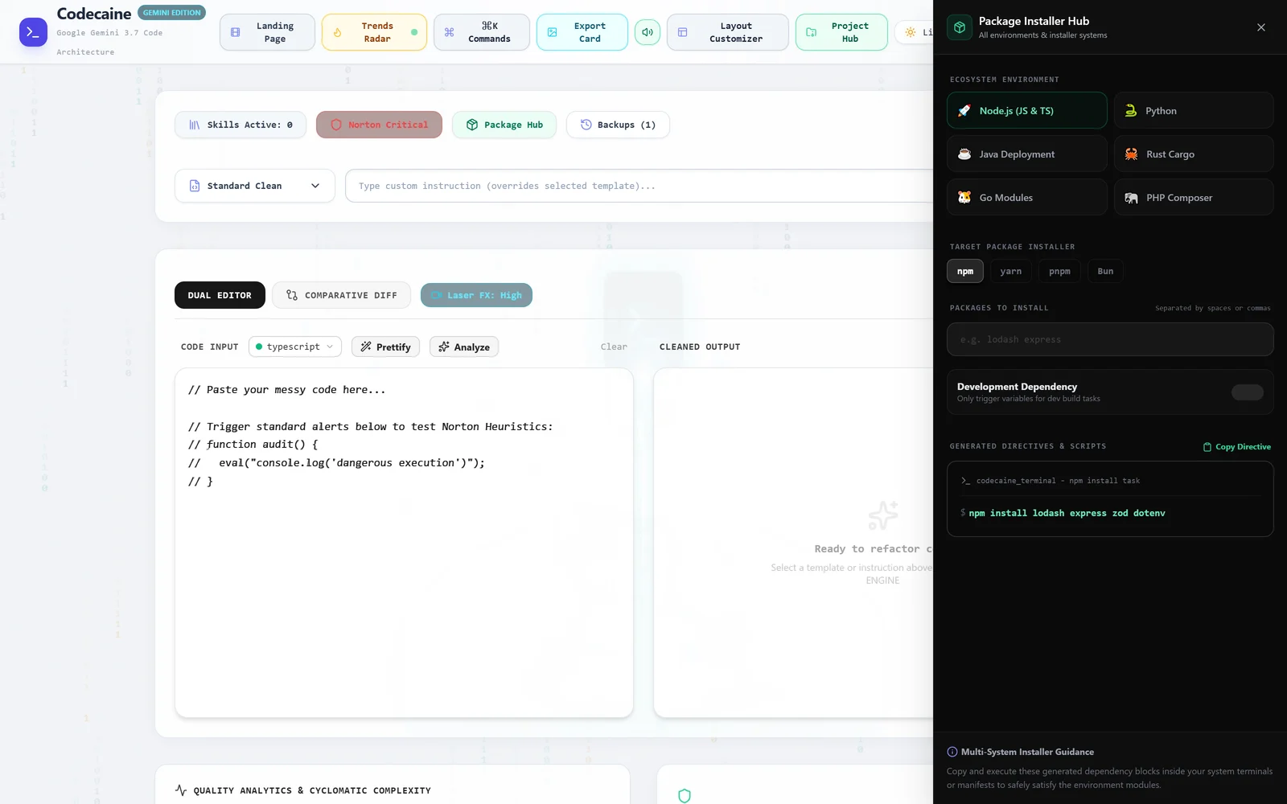Viewport: 1287px width, 804px height.
Task: Open the Norton Critical alert
Action: pyautogui.click(x=379, y=125)
